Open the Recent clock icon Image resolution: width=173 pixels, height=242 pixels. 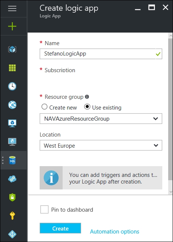tap(12, 86)
